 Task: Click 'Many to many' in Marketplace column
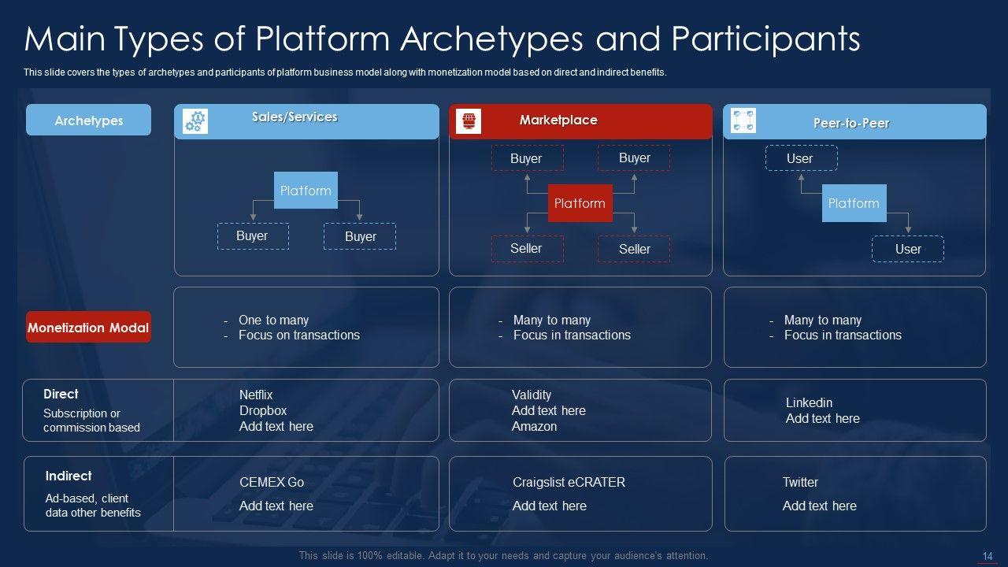(551, 320)
